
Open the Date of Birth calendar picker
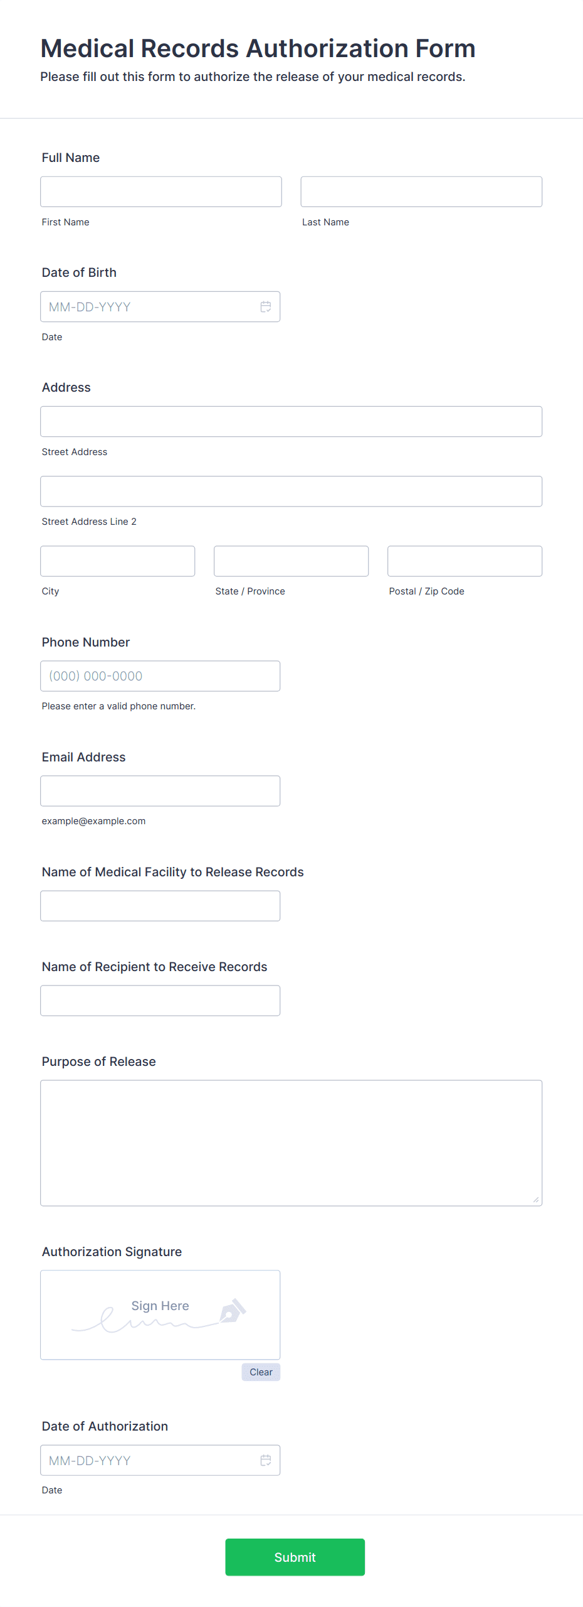click(x=265, y=307)
